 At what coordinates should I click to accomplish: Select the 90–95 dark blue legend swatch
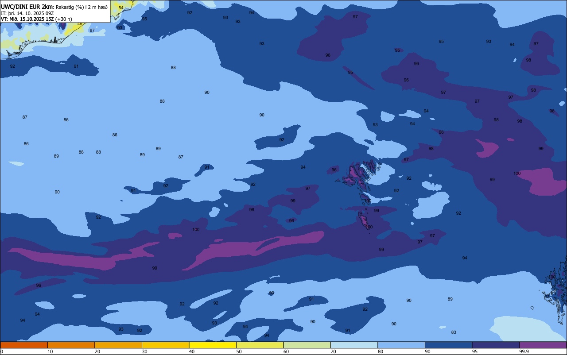448,345
